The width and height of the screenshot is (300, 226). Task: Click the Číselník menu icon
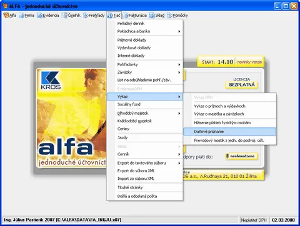point(65,16)
